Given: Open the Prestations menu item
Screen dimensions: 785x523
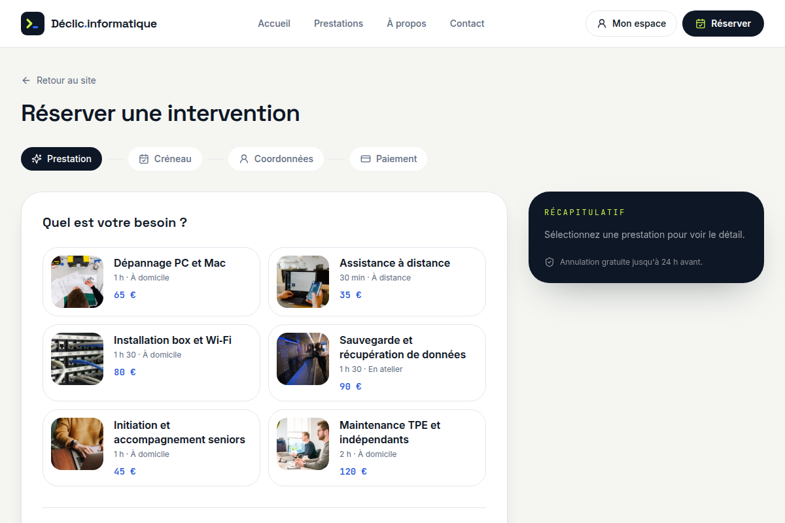Looking at the screenshot, I should point(338,24).
